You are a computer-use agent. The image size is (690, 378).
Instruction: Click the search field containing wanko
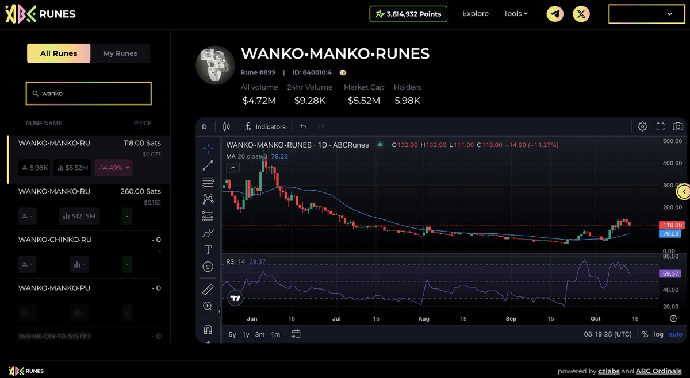pos(89,93)
